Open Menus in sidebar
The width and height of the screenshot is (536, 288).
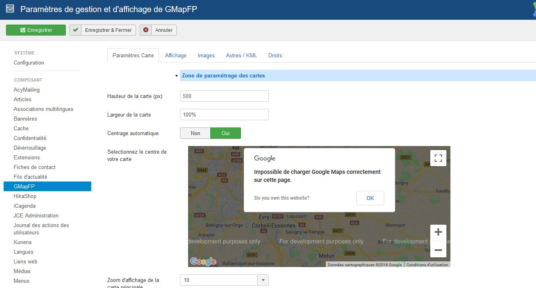pyautogui.click(x=21, y=281)
